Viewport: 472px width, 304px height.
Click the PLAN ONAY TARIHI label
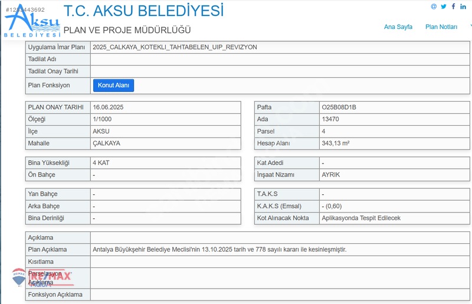coord(55,107)
